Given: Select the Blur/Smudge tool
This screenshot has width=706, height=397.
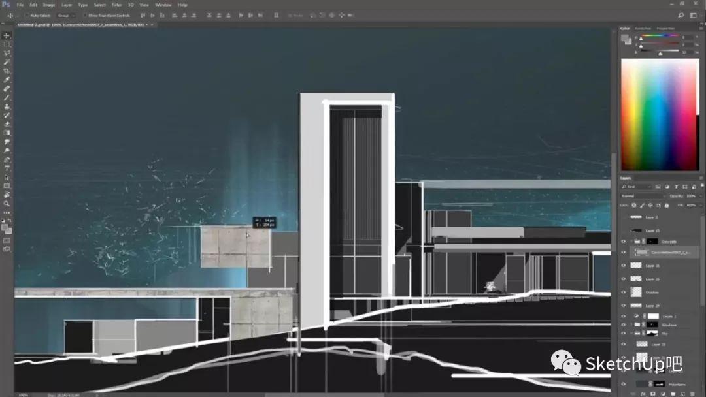Looking at the screenshot, I should pos(7,142).
